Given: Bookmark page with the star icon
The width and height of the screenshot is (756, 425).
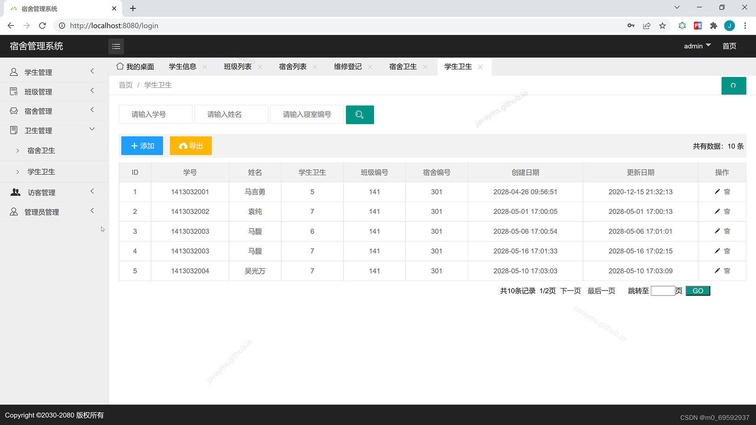Looking at the screenshot, I should pos(662,26).
